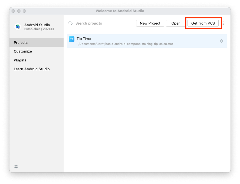Open the Customize section

click(x=23, y=51)
